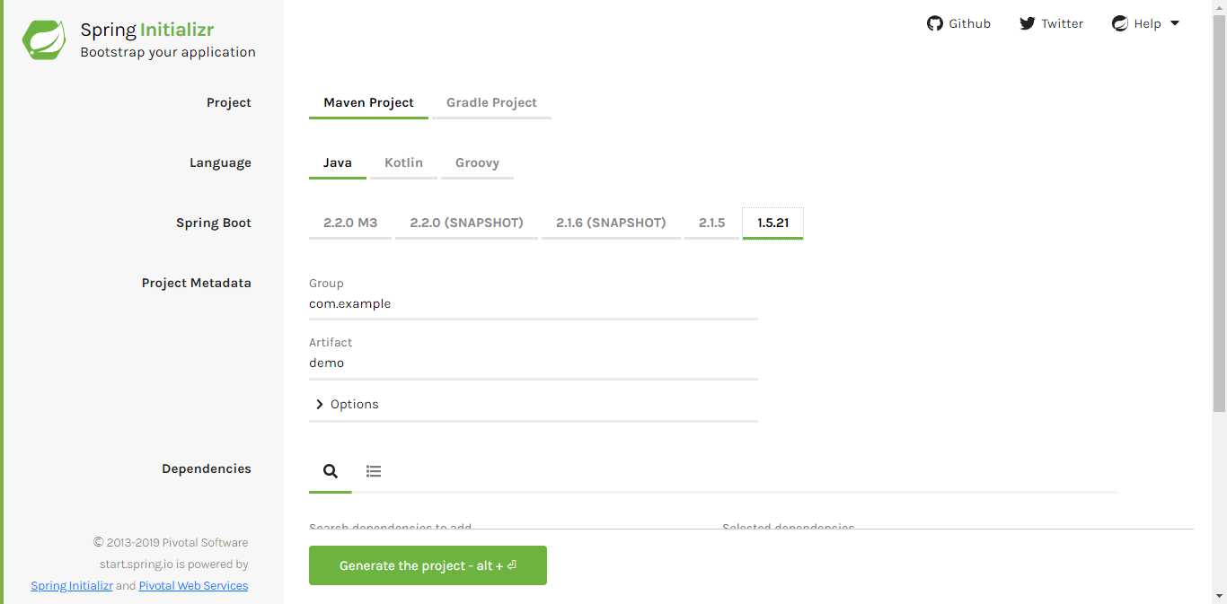The image size is (1227, 604).
Task: Choose Kotlin as the language
Action: [x=403, y=162]
